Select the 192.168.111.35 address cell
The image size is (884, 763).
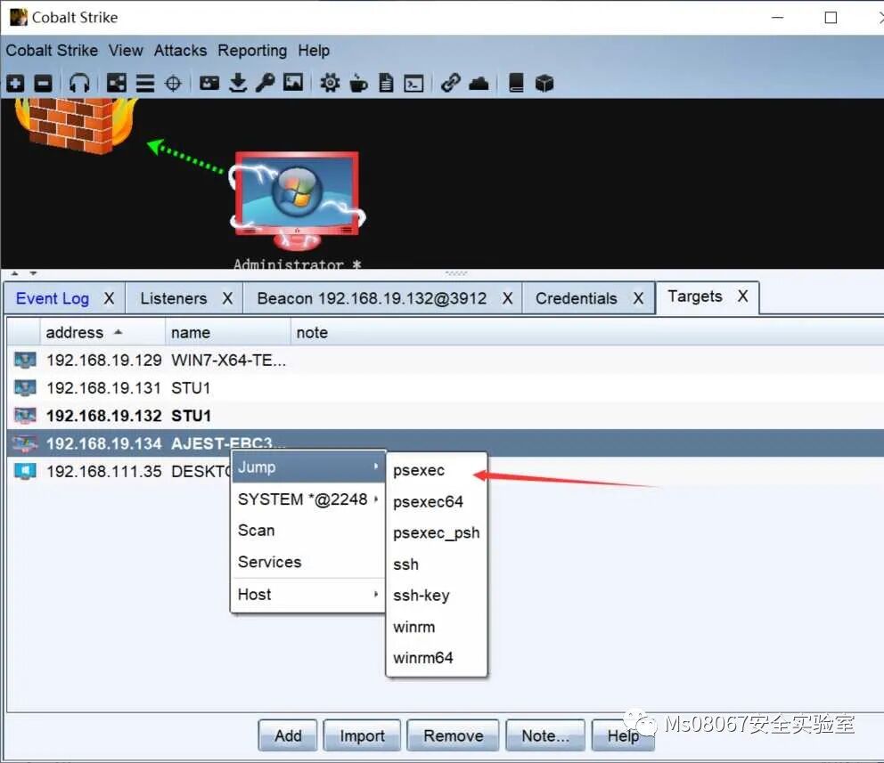(x=104, y=471)
